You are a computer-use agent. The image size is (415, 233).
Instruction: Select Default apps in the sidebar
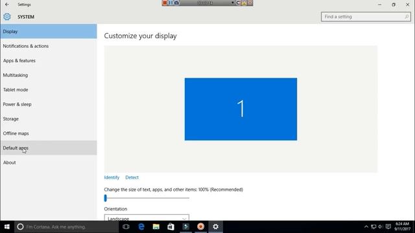[x=49, y=148]
